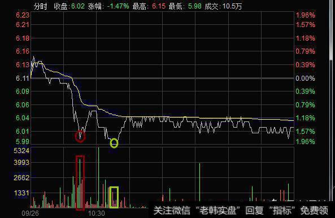Click the 6.09 price axis label
Screen dimensions: 335x218
pos(23,91)
